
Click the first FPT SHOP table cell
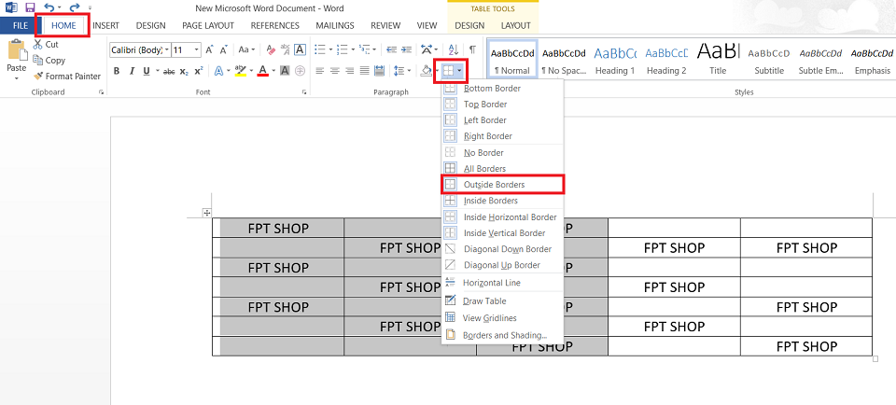click(x=278, y=229)
